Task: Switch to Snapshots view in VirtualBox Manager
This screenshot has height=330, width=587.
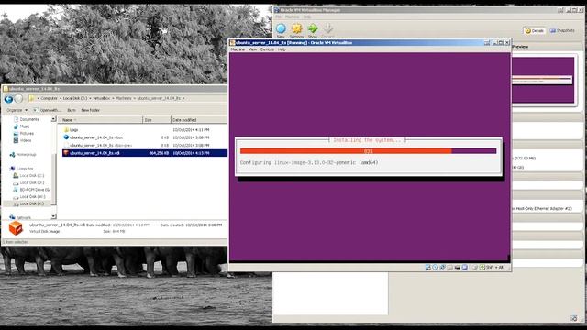Action: coord(562,30)
